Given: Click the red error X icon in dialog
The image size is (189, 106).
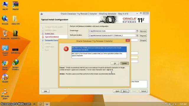Looking at the screenshot, I should point(66,49).
